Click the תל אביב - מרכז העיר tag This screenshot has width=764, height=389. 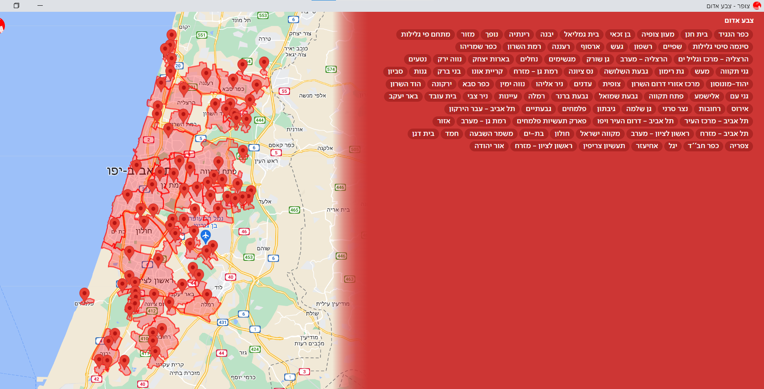click(716, 121)
